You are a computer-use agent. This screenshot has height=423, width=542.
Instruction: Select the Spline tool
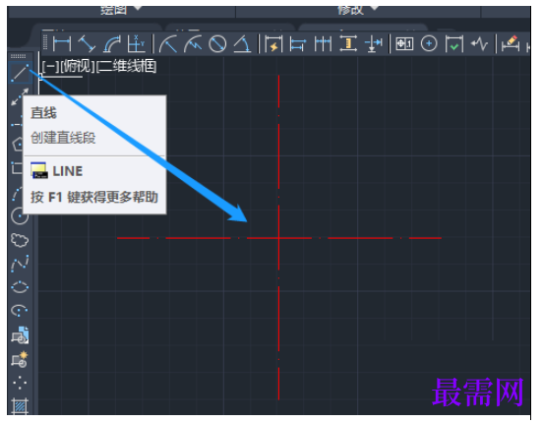[20, 264]
